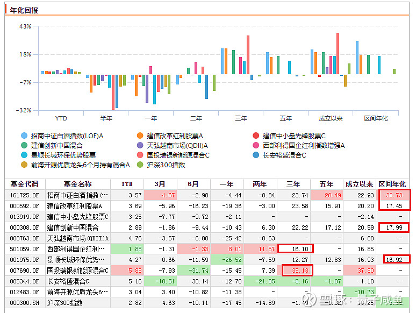Click the -10.51 three-month cell
The image size is (416, 313).
tap(160, 281)
